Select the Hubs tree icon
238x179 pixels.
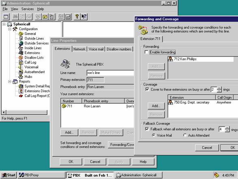coord(21,76)
